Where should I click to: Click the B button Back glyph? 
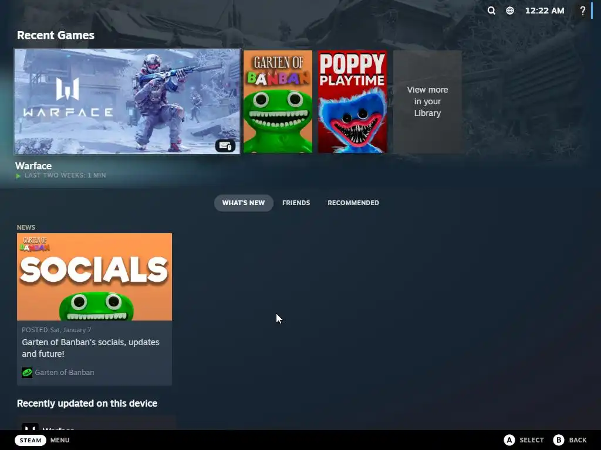(x=559, y=440)
